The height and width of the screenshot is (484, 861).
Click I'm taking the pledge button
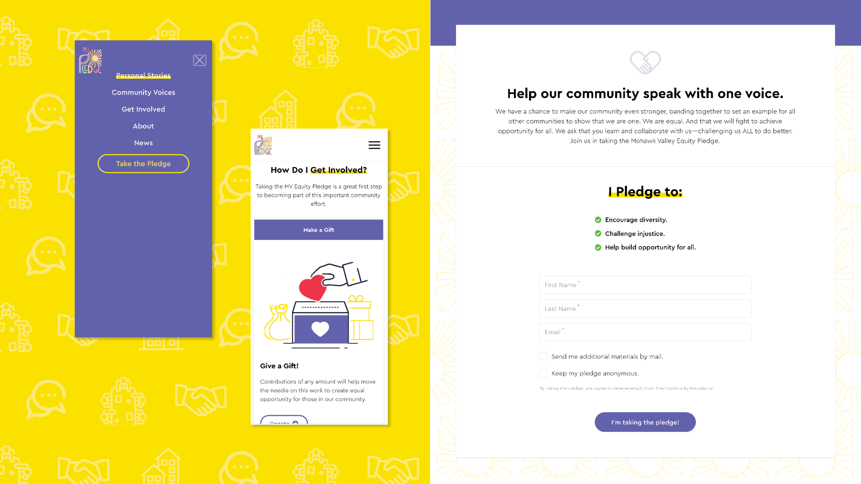pyautogui.click(x=645, y=422)
